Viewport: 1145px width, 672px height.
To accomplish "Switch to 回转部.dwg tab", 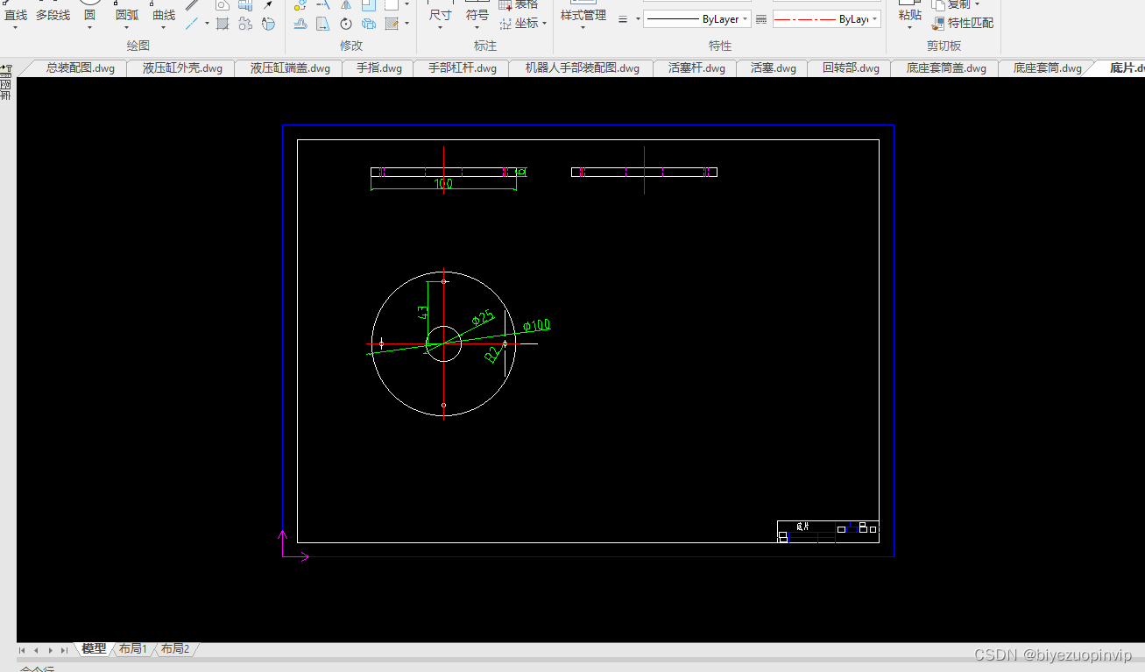I will [x=851, y=67].
